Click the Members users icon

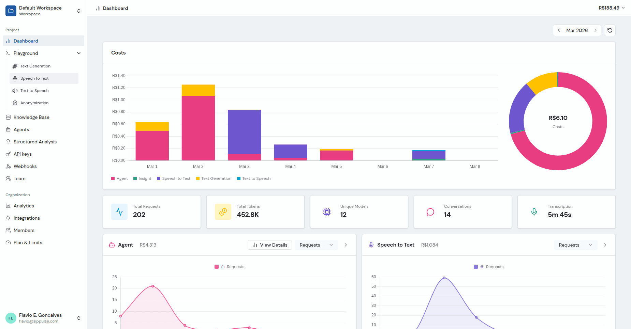click(x=8, y=230)
